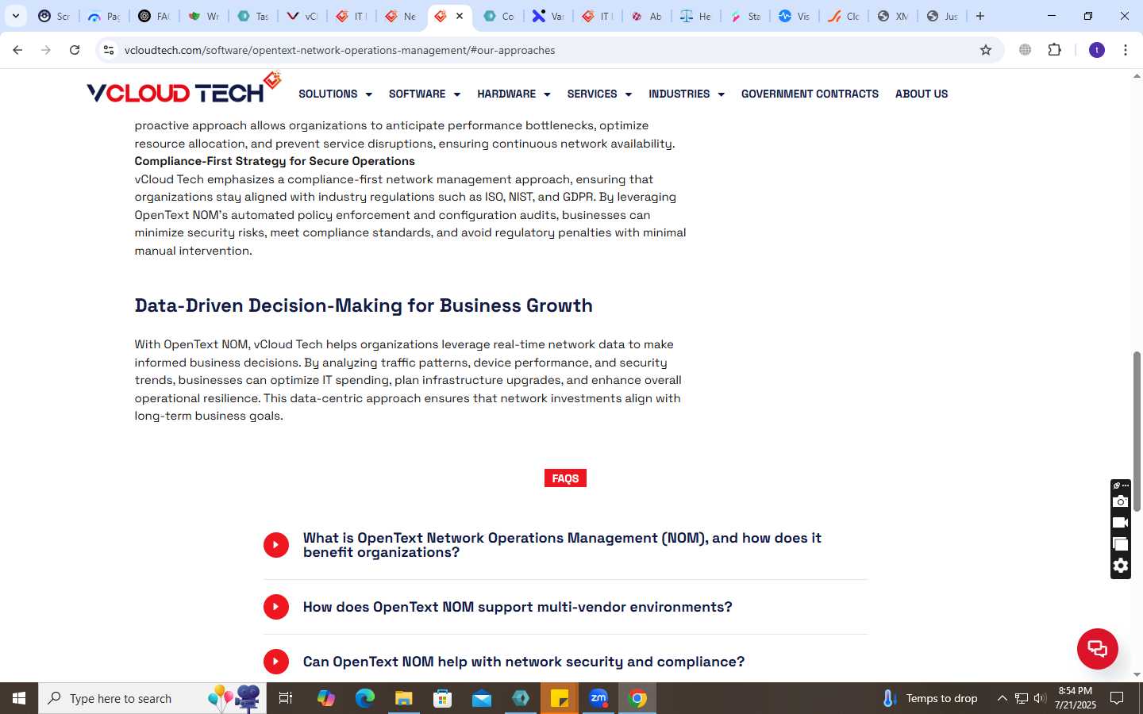The width and height of the screenshot is (1143, 714).
Task: Click the address bar URL
Action: [340, 50]
